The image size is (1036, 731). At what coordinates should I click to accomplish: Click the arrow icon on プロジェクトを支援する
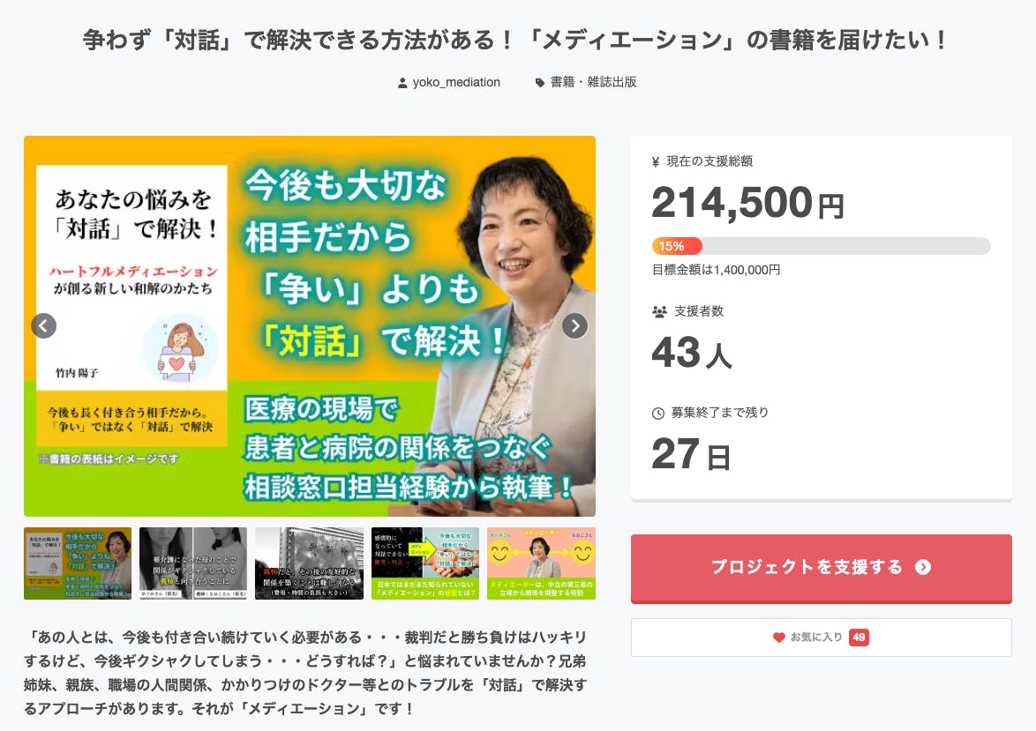click(x=923, y=567)
